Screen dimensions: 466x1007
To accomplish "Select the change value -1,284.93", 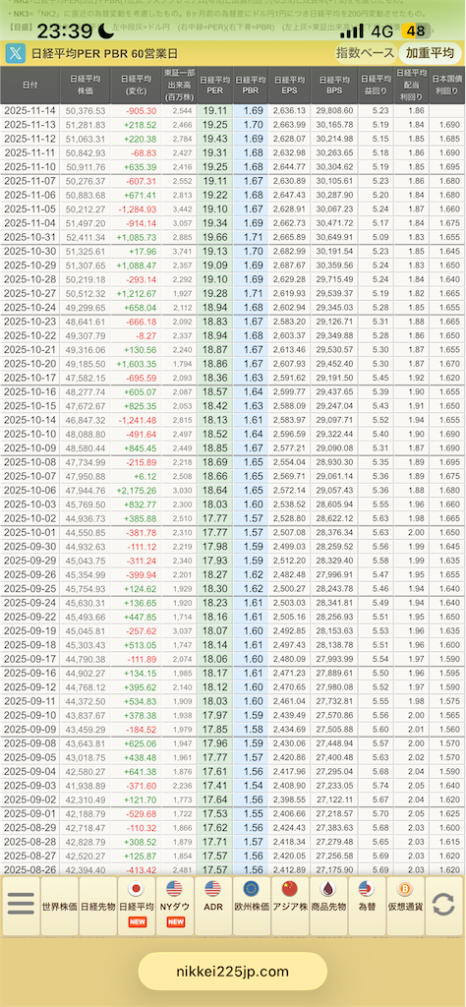I will click(x=138, y=208).
